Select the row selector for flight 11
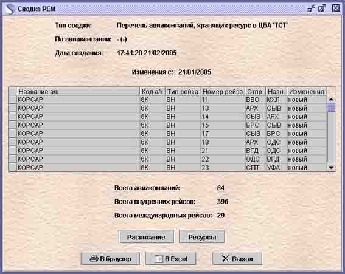345x274 pixels. click(x=12, y=100)
